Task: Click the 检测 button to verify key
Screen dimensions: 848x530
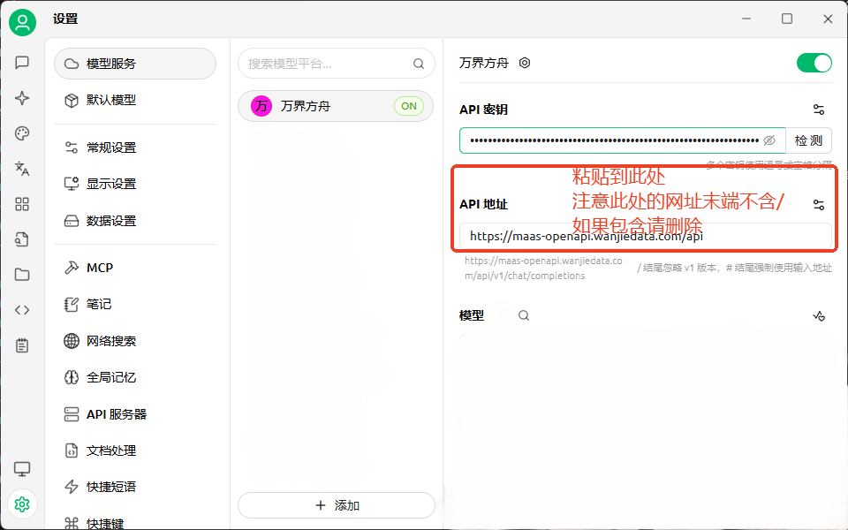Action: point(808,140)
